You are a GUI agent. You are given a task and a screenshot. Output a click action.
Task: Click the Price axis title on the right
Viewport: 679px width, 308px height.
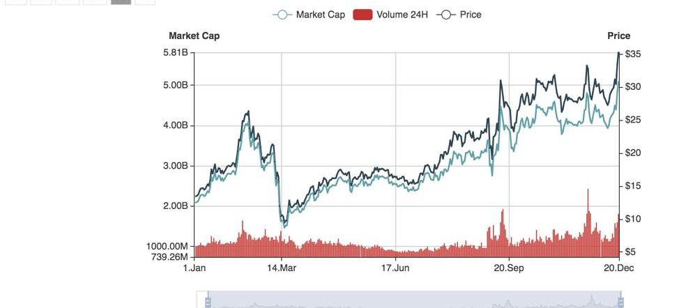618,36
